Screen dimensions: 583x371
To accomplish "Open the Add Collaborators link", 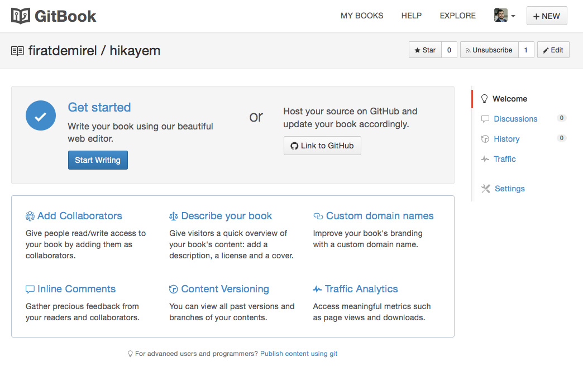I will tap(79, 216).
